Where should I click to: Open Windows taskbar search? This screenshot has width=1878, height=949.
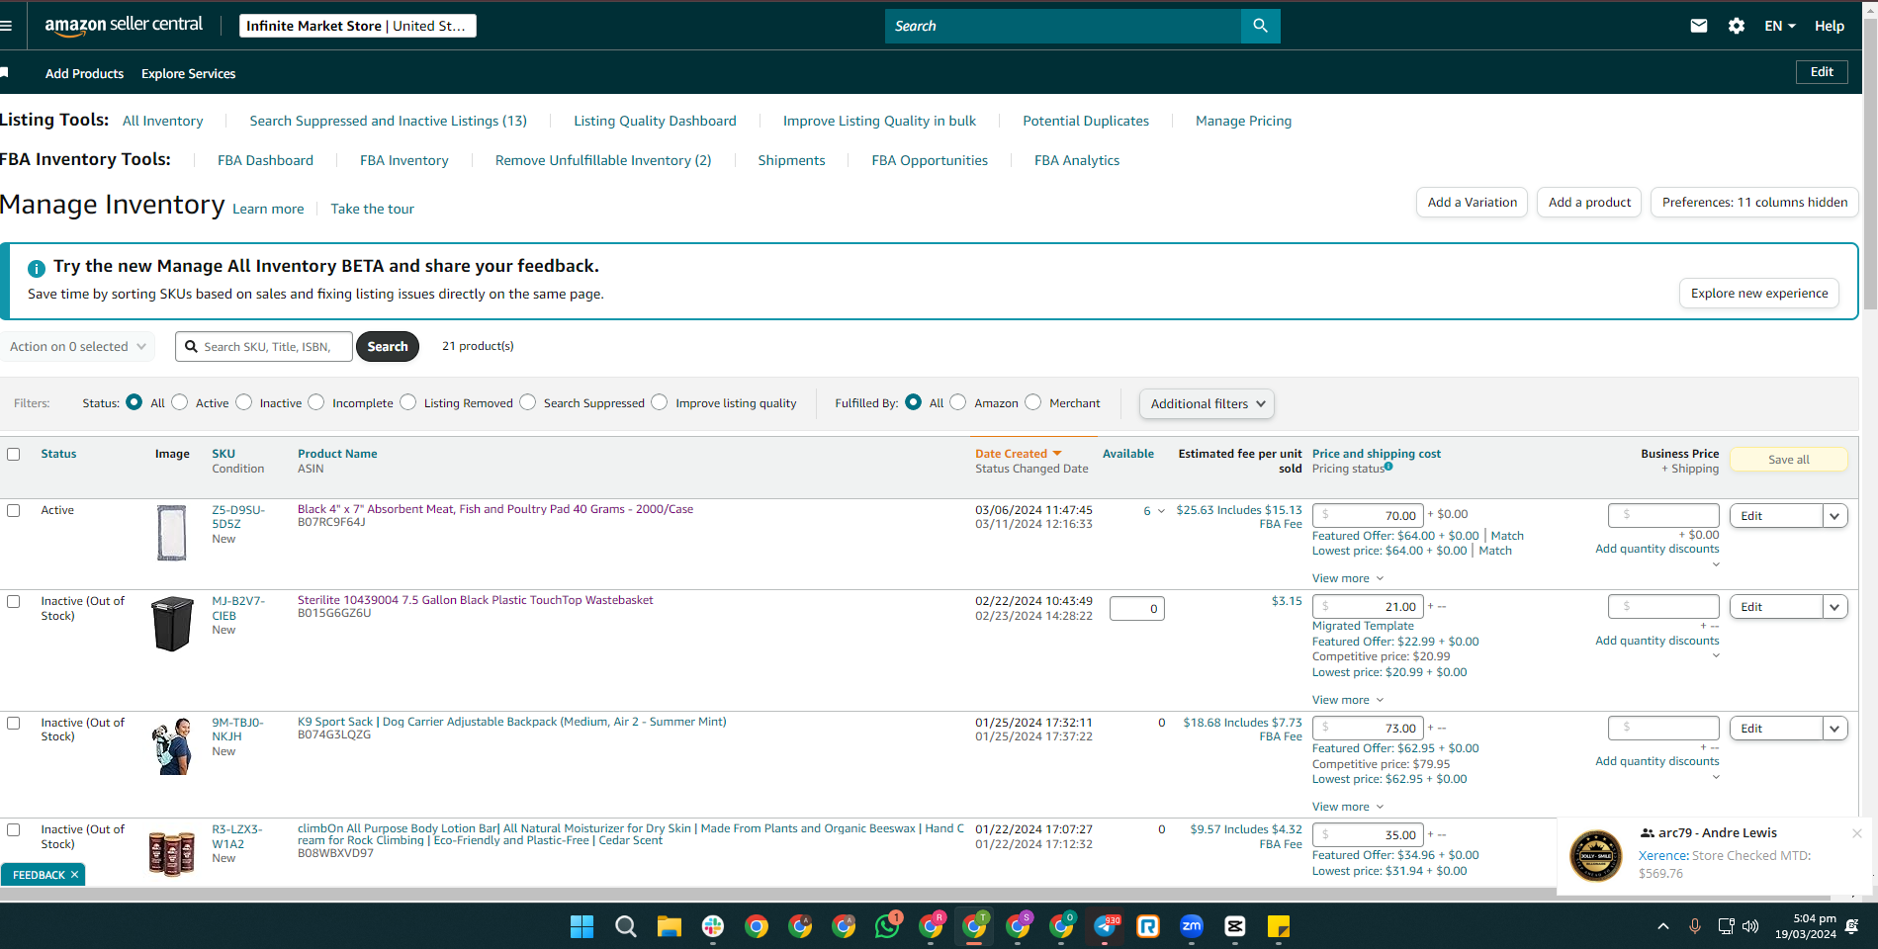(x=625, y=926)
